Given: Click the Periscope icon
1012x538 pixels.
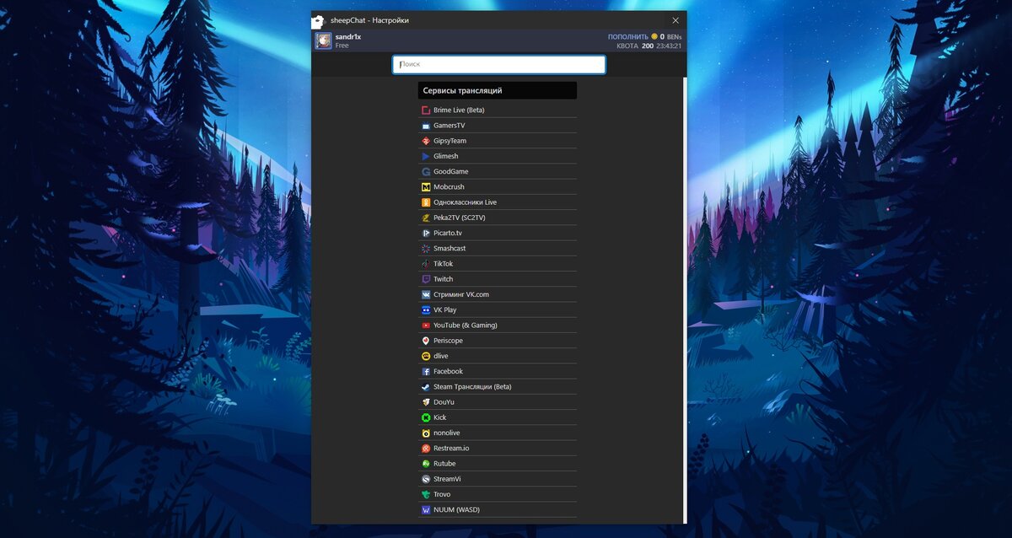Looking at the screenshot, I should [x=426, y=341].
